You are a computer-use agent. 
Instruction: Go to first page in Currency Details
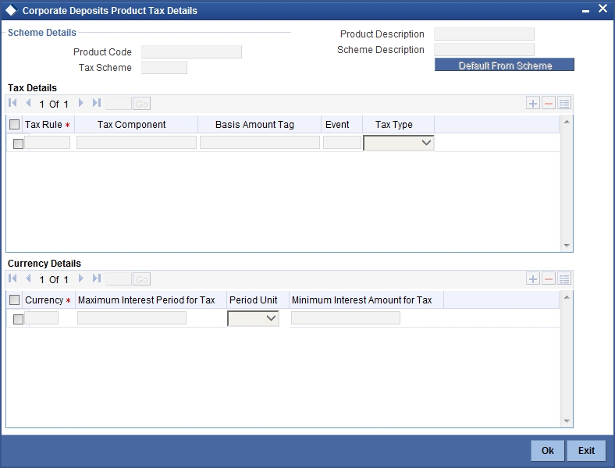(12, 278)
